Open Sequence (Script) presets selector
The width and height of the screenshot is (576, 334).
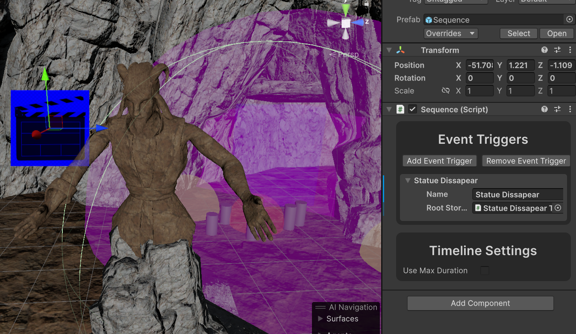tap(557, 109)
